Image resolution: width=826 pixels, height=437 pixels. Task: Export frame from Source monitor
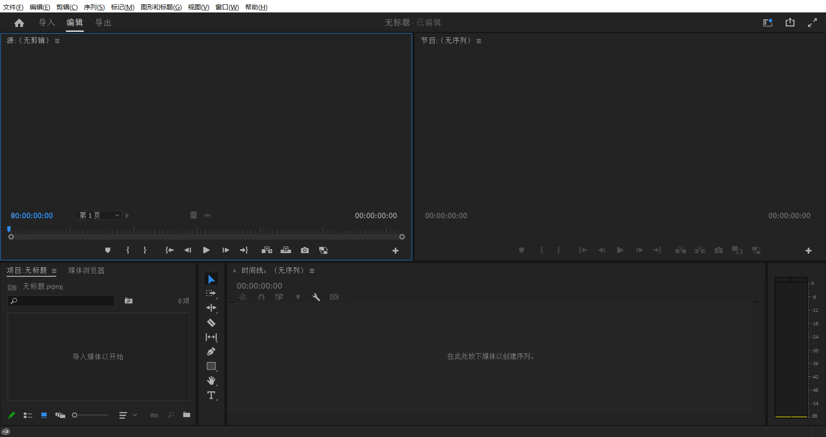click(305, 250)
